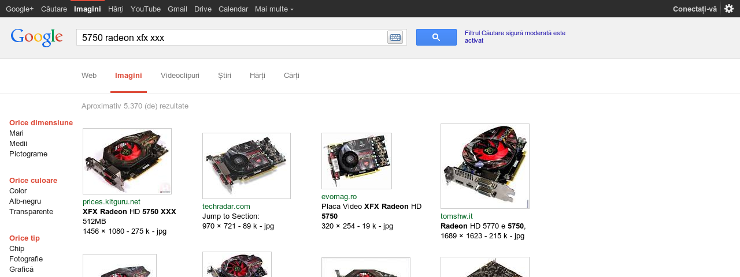This screenshot has height=277, width=740.
Task: Select Orice tip type filter
Action: coord(24,238)
